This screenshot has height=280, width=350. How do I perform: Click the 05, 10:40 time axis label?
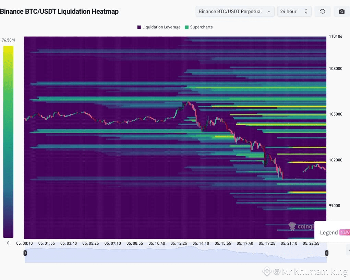pos(157,243)
